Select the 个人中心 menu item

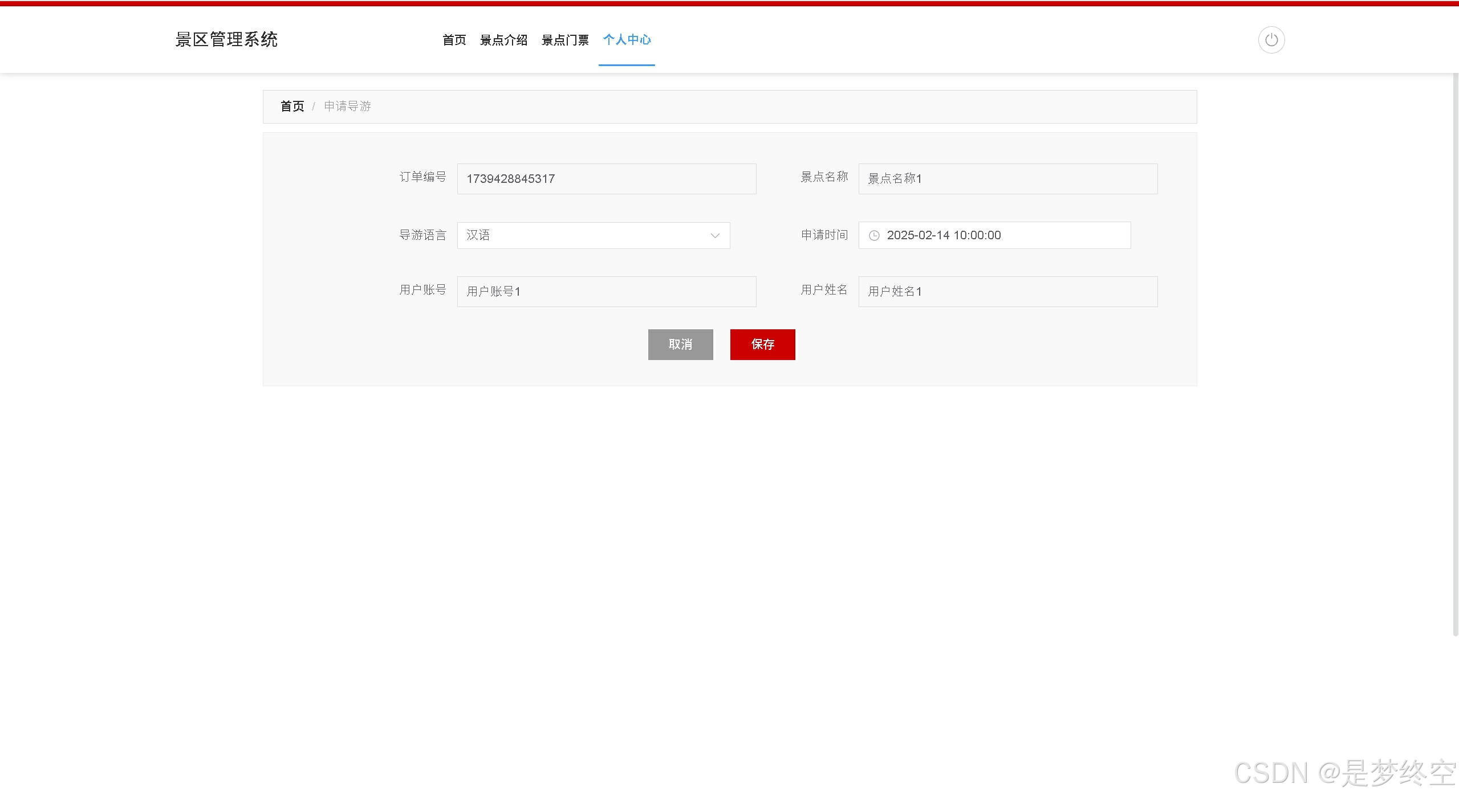pos(627,40)
